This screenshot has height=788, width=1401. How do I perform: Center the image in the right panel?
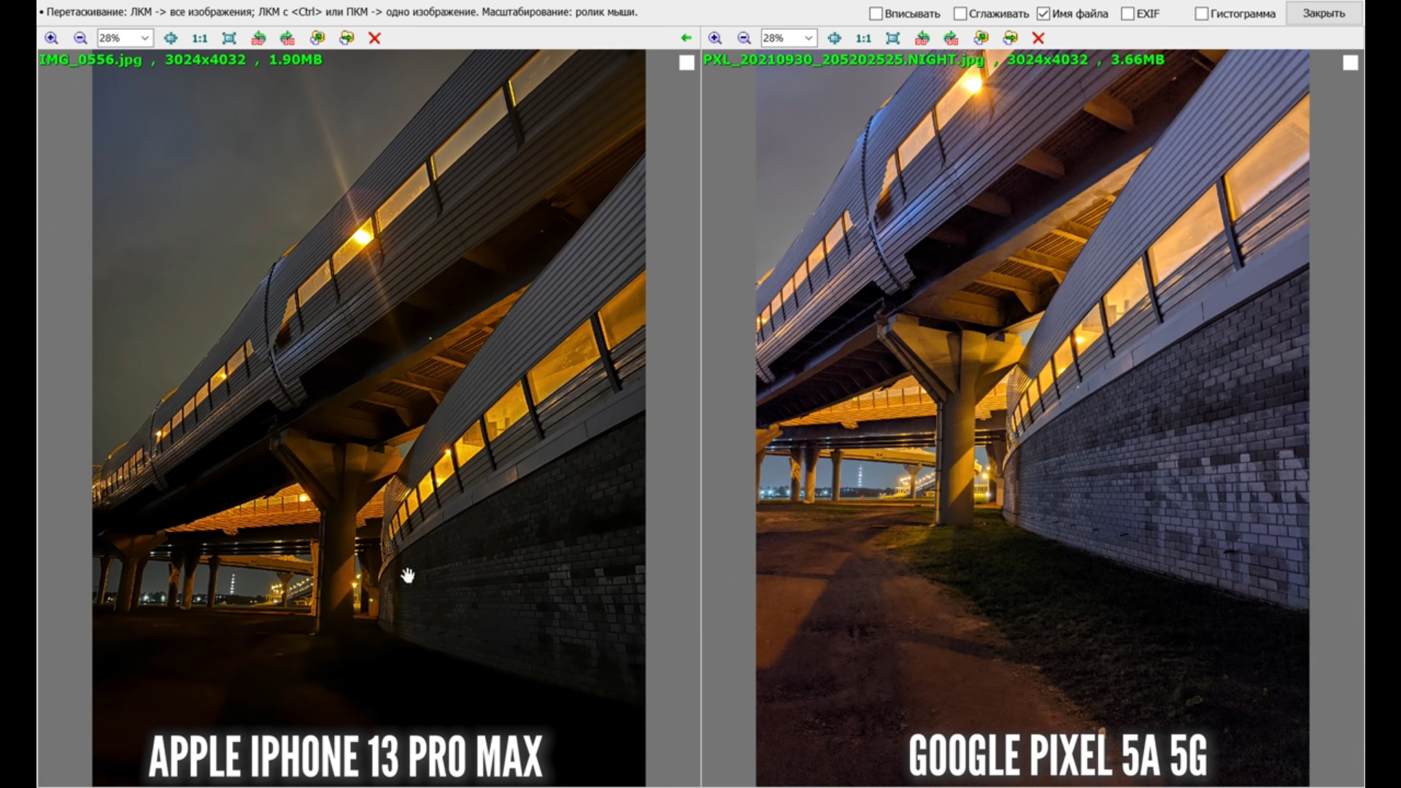coord(835,38)
